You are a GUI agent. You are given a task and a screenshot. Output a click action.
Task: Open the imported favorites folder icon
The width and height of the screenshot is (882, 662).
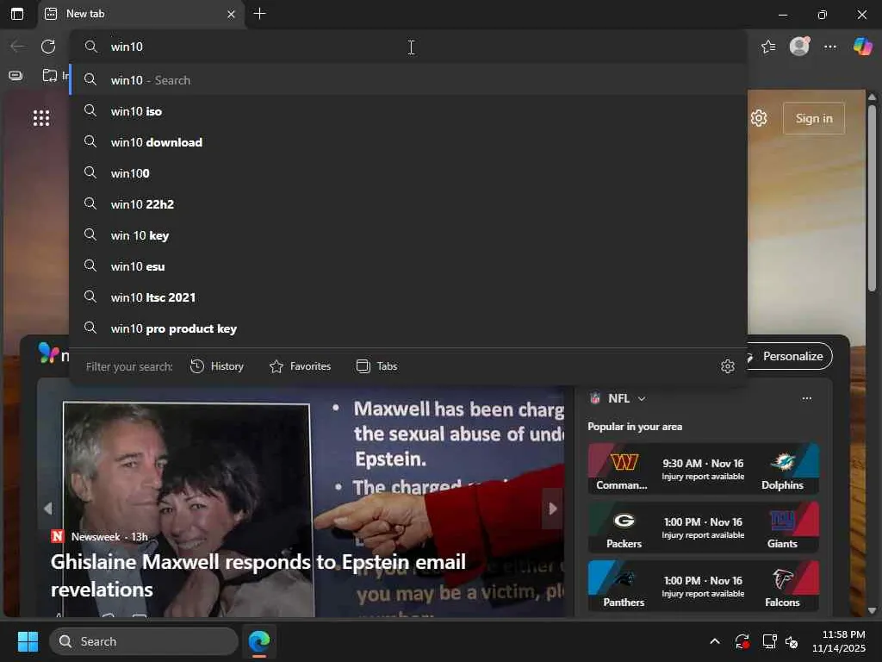pyautogui.click(x=50, y=76)
